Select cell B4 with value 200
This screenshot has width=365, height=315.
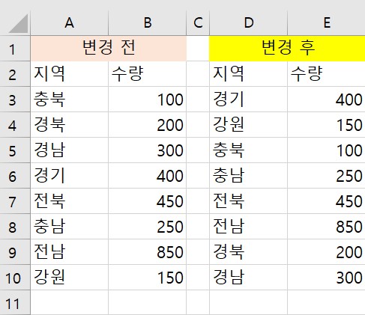point(148,125)
